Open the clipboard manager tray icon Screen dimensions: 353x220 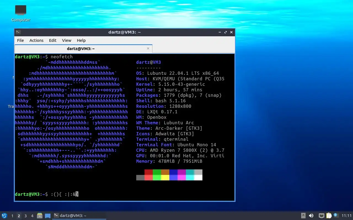coord(329,216)
